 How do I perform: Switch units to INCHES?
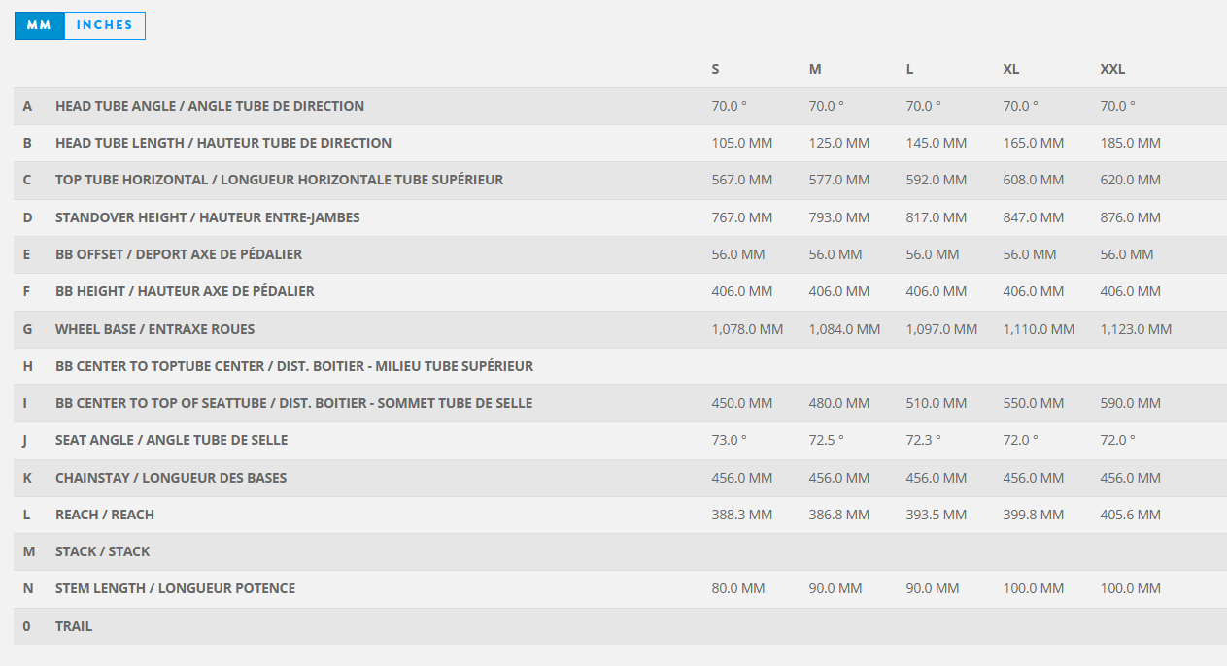(104, 25)
